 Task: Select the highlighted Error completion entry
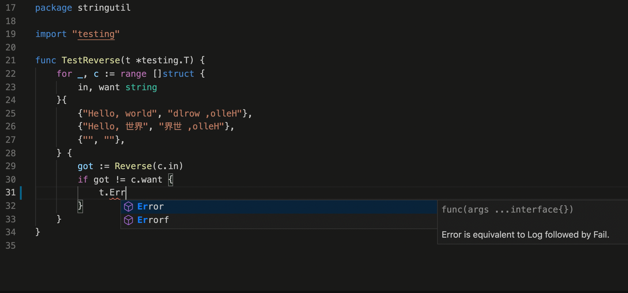click(x=150, y=206)
